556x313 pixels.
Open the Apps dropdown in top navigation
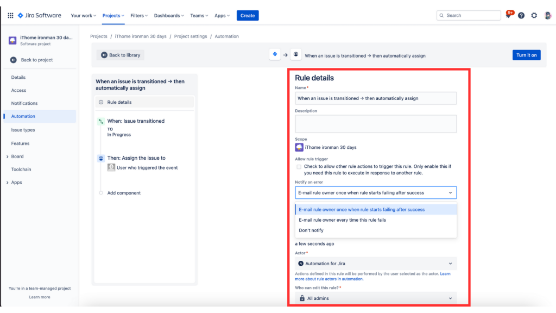coord(222,15)
